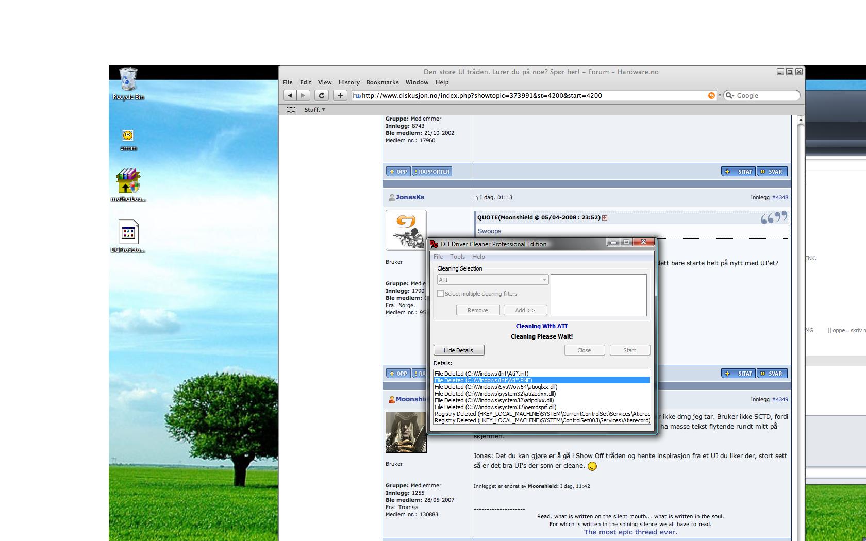Screen dimensions: 866x541
Task: Click the orange RSS icon in address bar
Action: pyautogui.click(x=711, y=95)
